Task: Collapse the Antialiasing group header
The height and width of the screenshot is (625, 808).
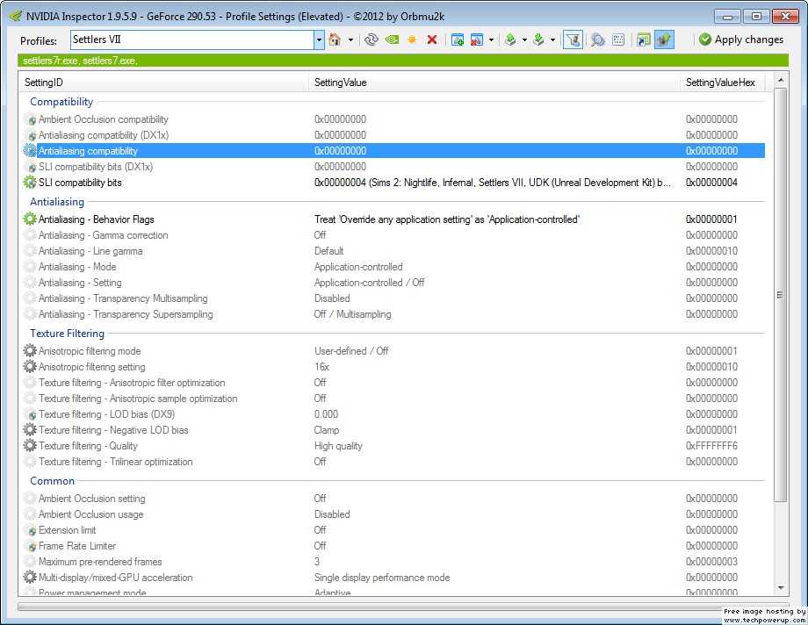Action: pyautogui.click(x=57, y=202)
